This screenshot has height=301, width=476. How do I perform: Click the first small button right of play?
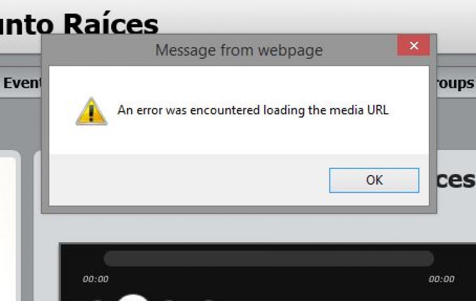click(169, 300)
